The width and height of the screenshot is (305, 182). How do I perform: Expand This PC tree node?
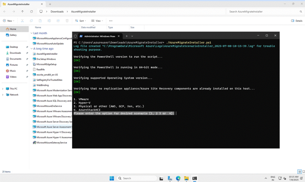[3, 89]
